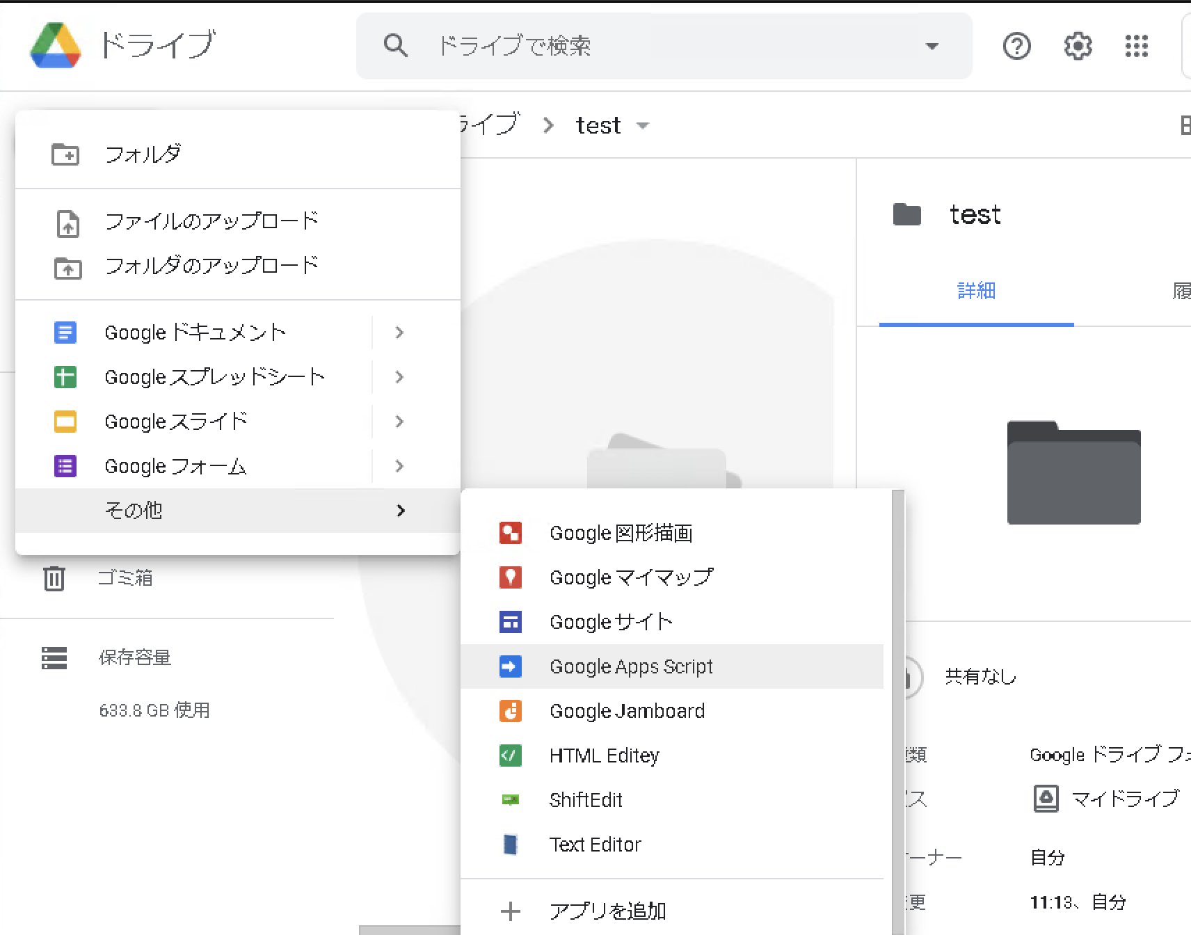The width and height of the screenshot is (1191, 935).
Task: Click the 633.8 GB 使用 storage text
Action: point(154,710)
